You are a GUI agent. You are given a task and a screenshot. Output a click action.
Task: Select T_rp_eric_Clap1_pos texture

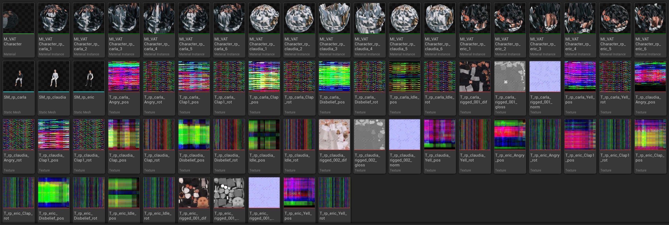click(x=580, y=146)
